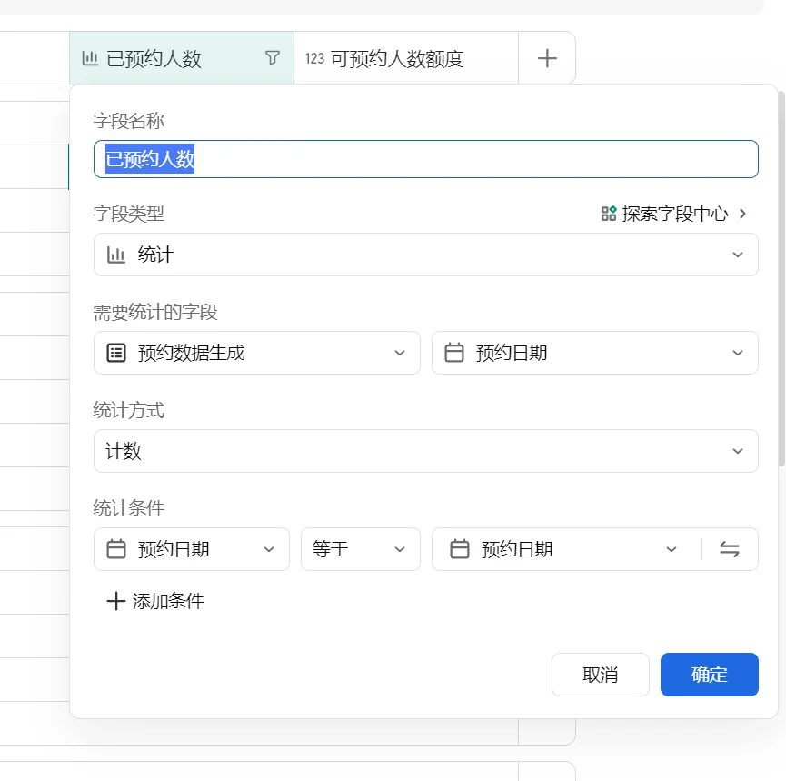Click the chevron arrow next to 探索字段中心
786x781 pixels.
(x=742, y=214)
